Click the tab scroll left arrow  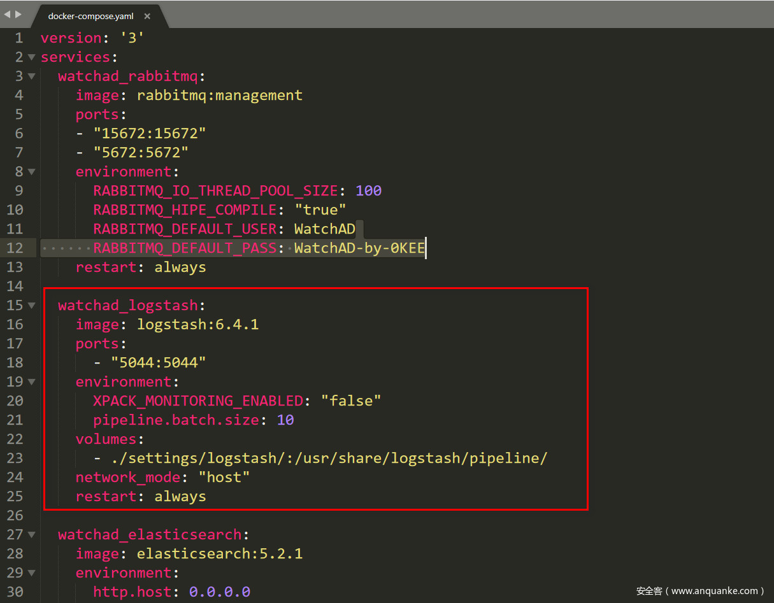pos(7,13)
